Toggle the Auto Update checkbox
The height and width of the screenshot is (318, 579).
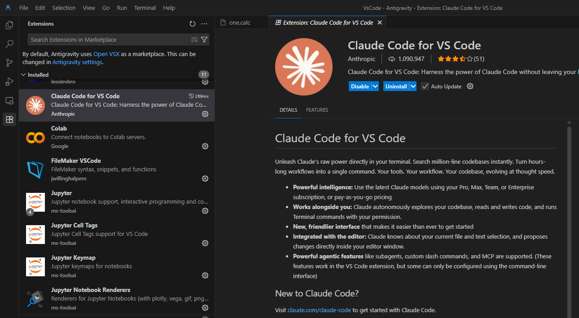425,87
